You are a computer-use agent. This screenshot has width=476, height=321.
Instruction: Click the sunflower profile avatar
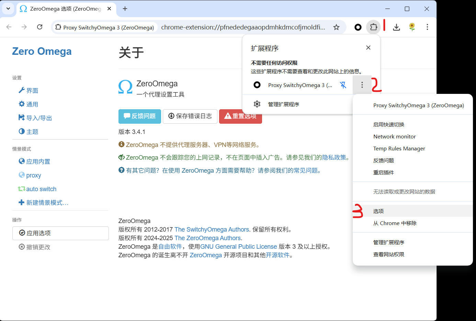point(412,27)
